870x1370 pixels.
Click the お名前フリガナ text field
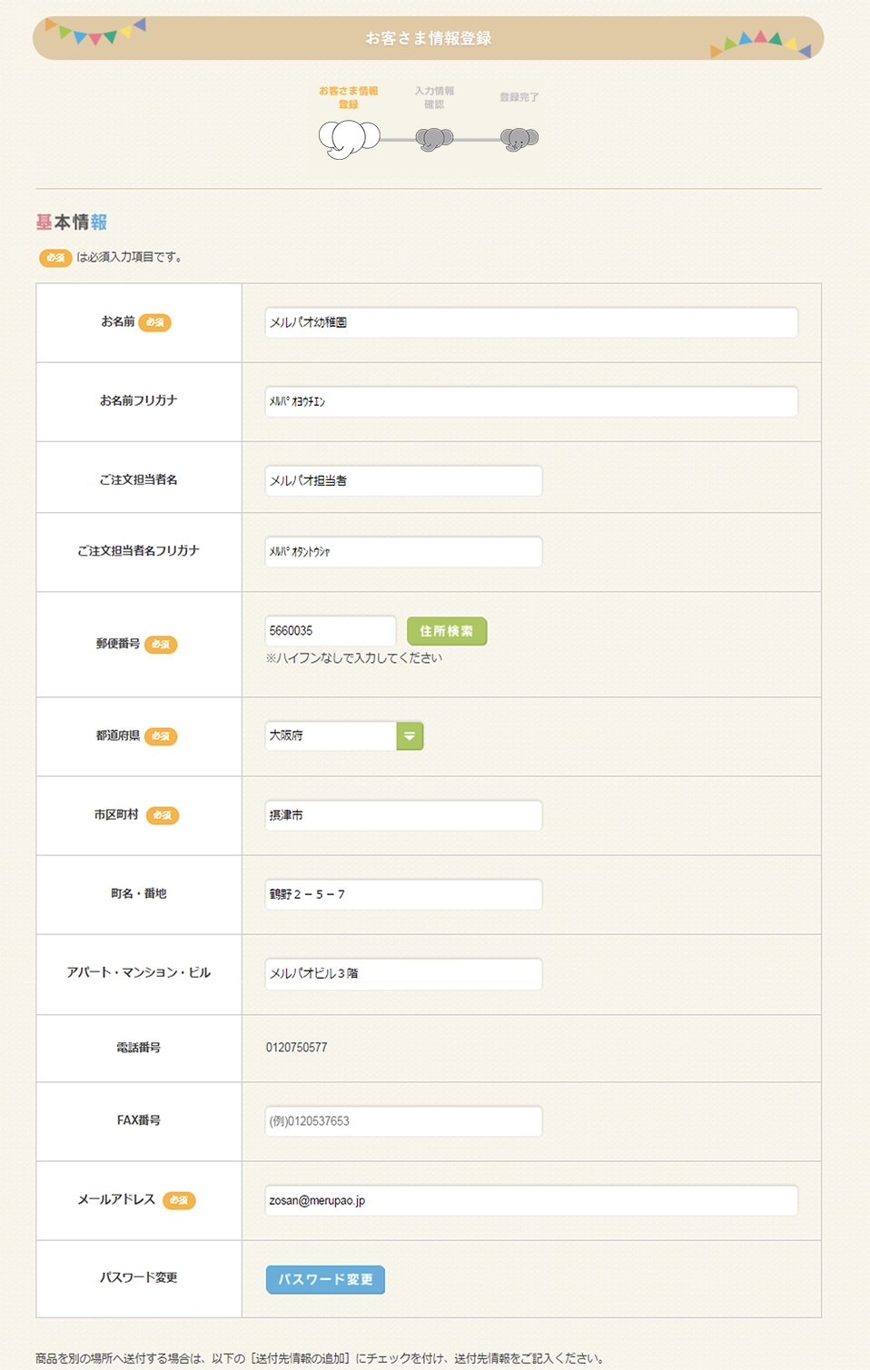point(531,401)
